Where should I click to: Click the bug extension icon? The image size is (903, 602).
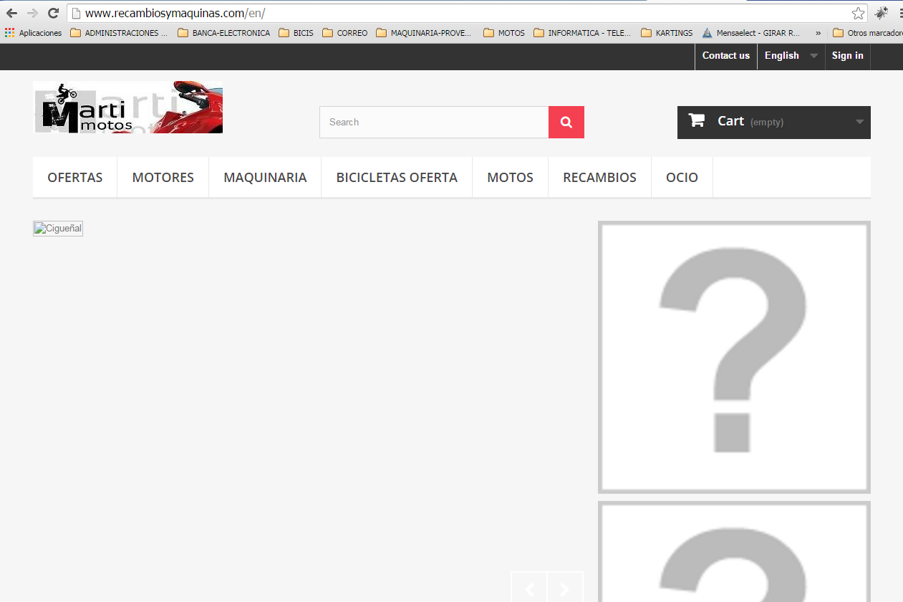[882, 13]
